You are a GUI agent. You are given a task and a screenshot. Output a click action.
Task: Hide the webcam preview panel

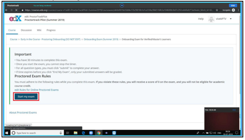(x=234, y=110)
